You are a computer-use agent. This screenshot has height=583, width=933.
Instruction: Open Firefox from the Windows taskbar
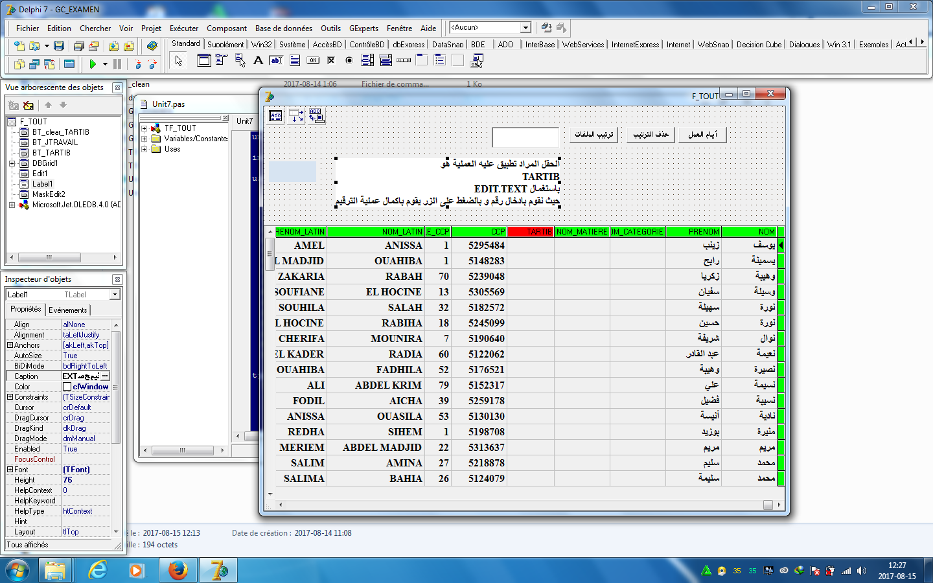coord(178,571)
